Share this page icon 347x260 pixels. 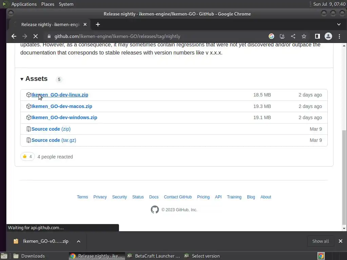coord(293,36)
